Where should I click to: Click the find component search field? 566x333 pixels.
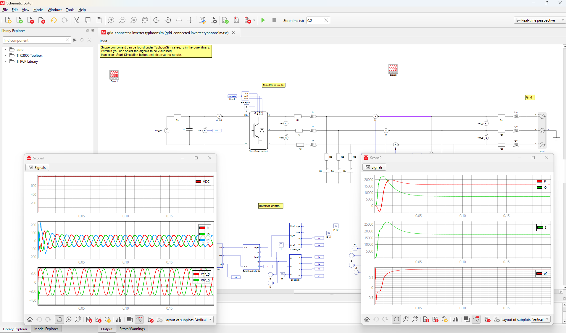point(34,40)
